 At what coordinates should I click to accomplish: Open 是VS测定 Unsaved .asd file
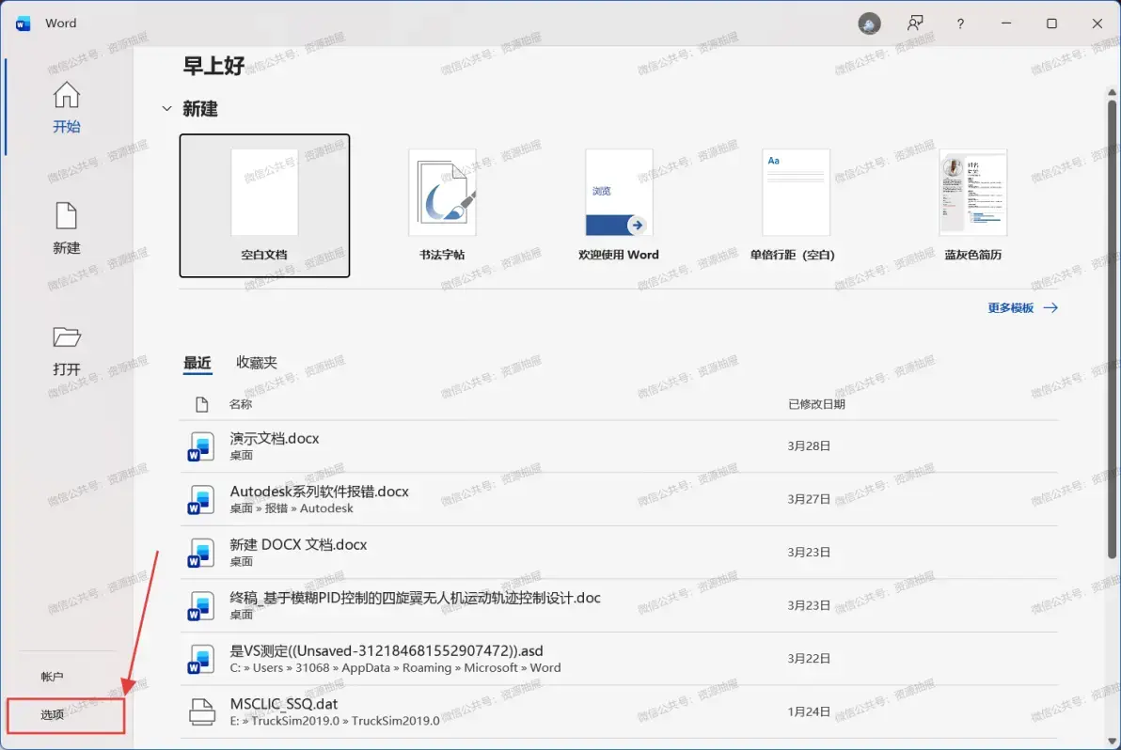click(619, 659)
